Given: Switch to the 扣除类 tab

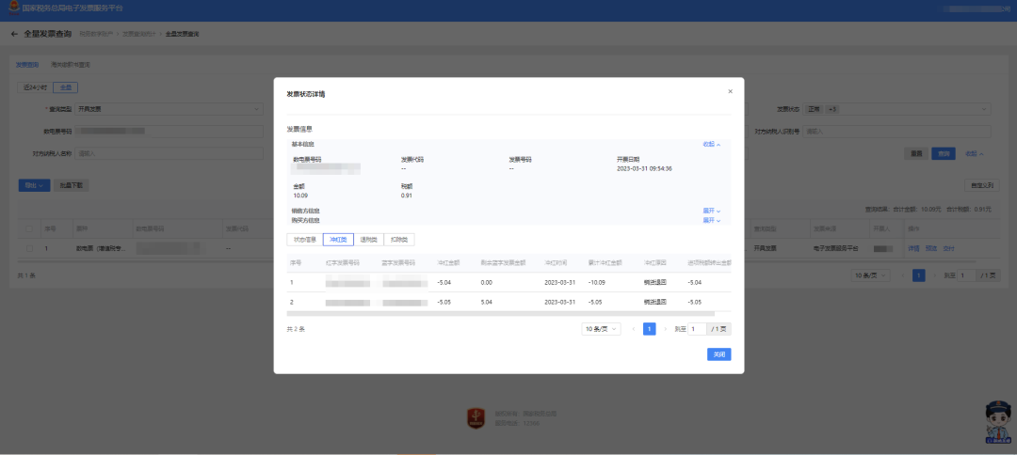Looking at the screenshot, I should click(x=399, y=240).
